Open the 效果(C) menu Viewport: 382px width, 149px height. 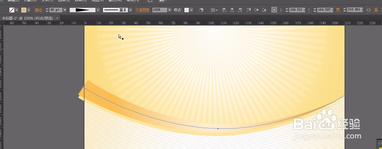point(81,1)
